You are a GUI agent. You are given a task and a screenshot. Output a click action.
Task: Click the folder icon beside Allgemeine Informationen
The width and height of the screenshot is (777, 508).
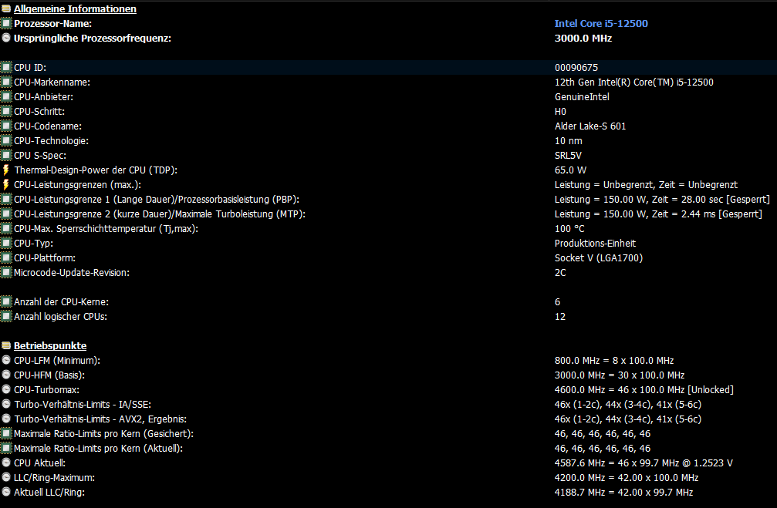click(6, 9)
